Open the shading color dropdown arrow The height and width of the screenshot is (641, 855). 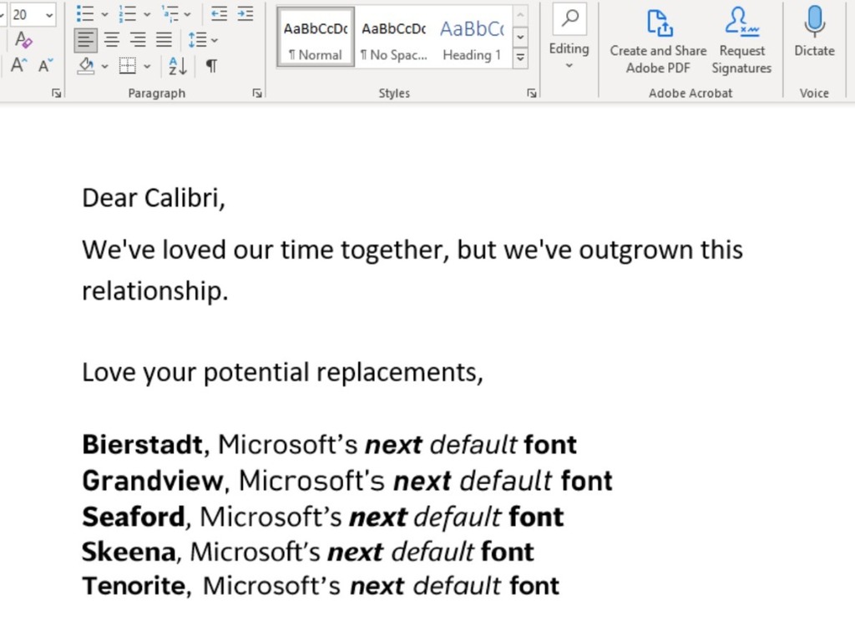[104, 67]
